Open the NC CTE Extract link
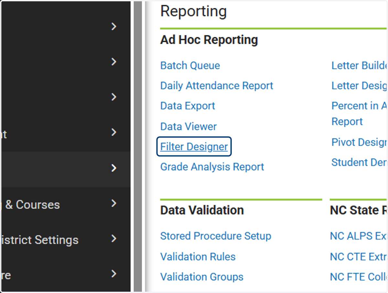The width and height of the screenshot is (388, 293). click(359, 256)
